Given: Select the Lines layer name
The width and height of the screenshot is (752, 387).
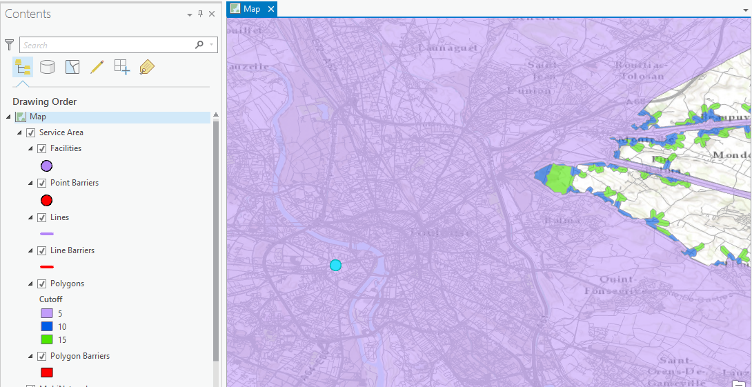Looking at the screenshot, I should point(59,217).
